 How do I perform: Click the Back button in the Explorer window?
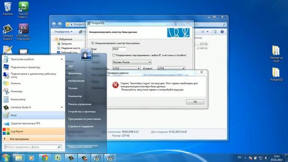click(54, 24)
